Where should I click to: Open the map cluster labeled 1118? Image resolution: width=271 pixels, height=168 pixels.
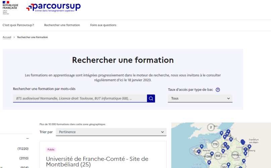pyautogui.click(x=235, y=155)
